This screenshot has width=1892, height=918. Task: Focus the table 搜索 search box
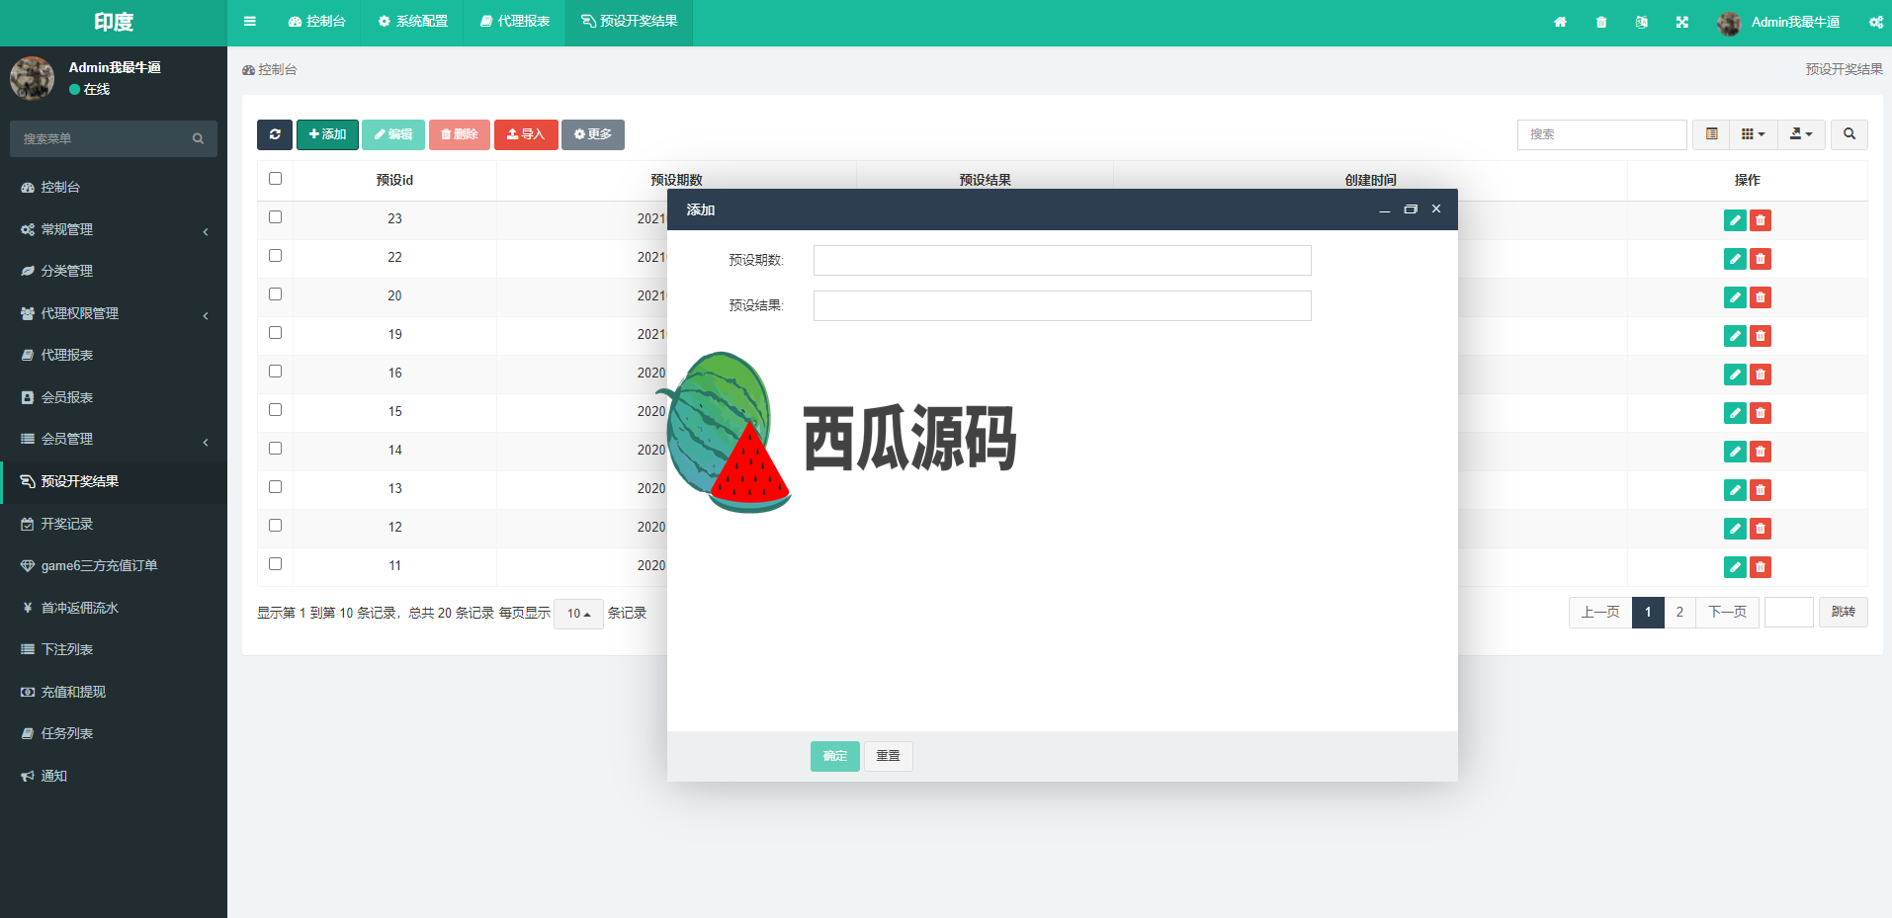click(1601, 134)
